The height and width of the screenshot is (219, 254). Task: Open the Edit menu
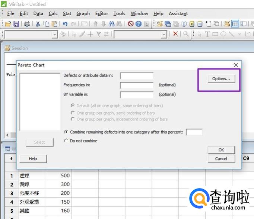(24, 13)
